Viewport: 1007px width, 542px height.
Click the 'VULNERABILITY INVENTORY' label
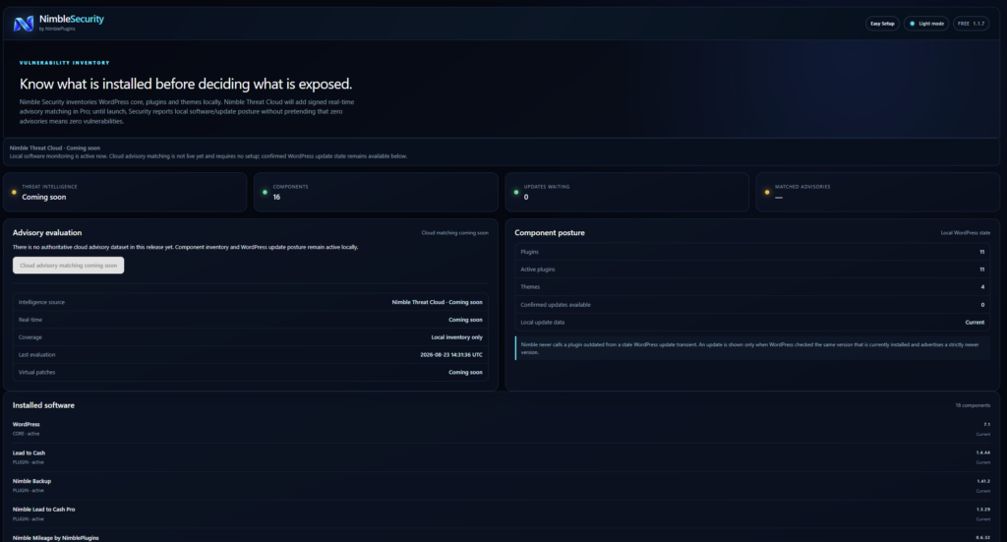64,63
